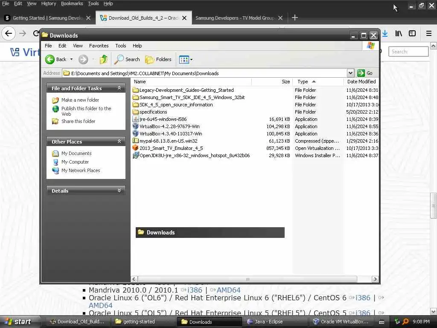Screen dimensions: 437x328
Task: Sort files by the Name column header
Action: coord(191,82)
